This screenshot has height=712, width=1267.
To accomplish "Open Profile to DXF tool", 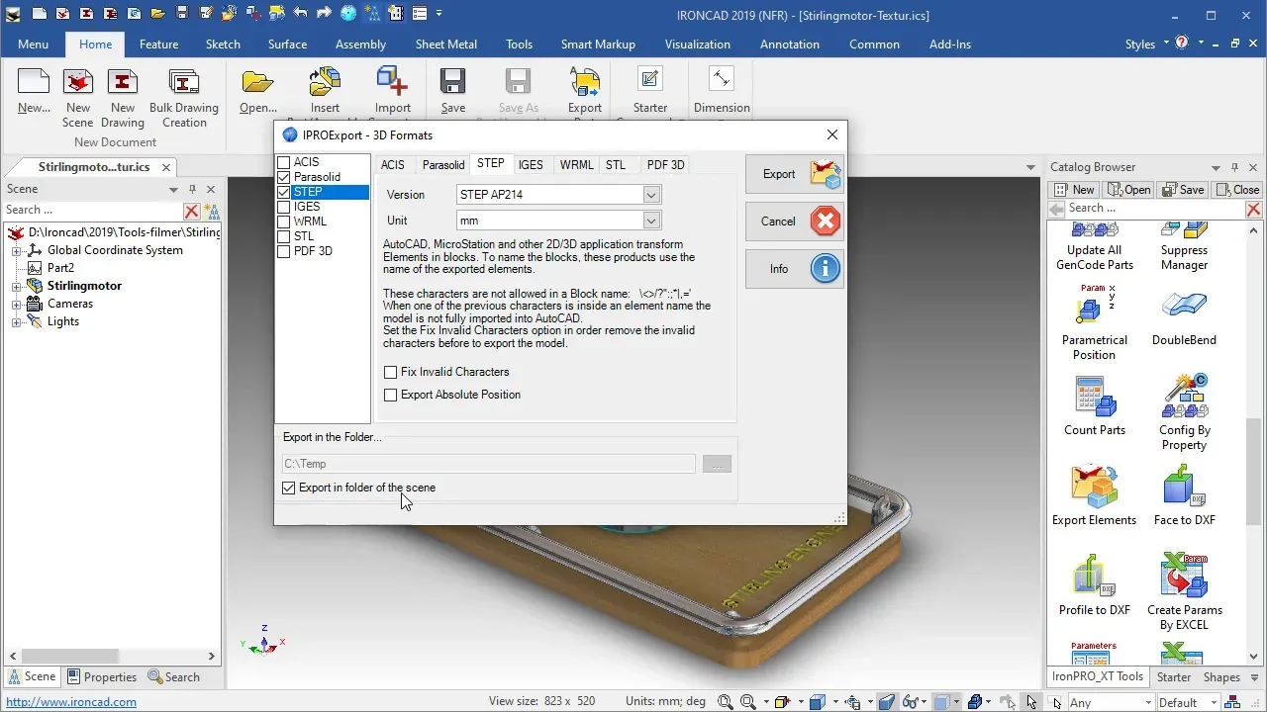I will coord(1095,585).
